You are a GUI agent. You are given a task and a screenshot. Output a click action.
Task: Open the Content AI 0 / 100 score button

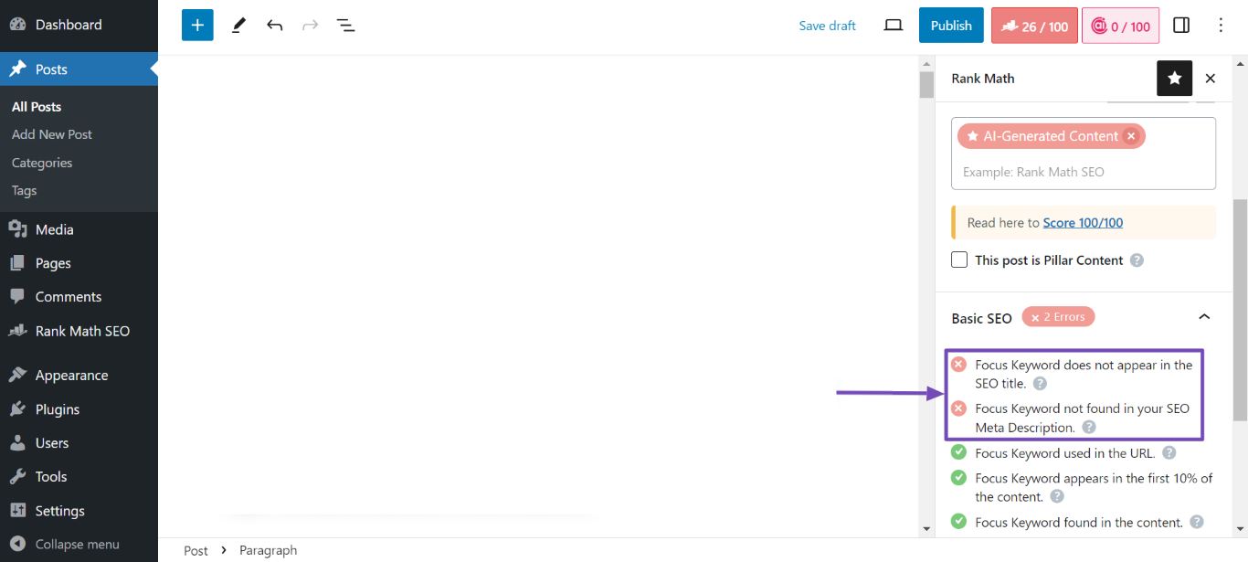point(1121,26)
